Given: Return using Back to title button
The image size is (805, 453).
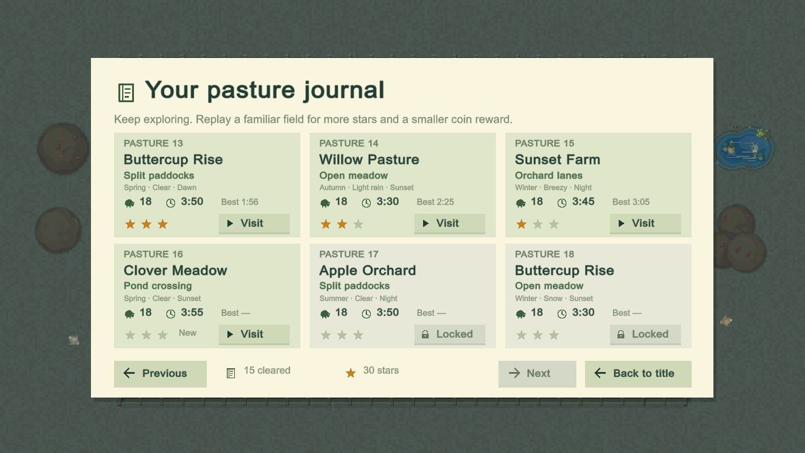Looking at the screenshot, I should pyautogui.click(x=638, y=374).
